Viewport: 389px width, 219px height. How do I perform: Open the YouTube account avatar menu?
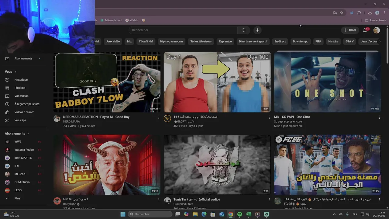click(377, 30)
